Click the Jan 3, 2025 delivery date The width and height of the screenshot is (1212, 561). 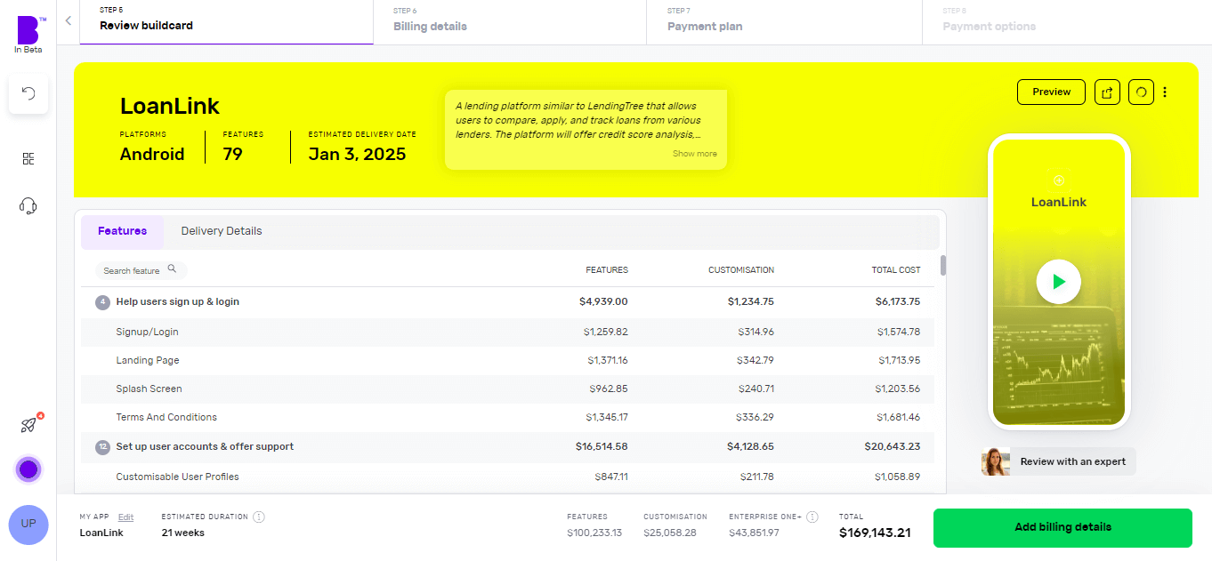tap(357, 154)
